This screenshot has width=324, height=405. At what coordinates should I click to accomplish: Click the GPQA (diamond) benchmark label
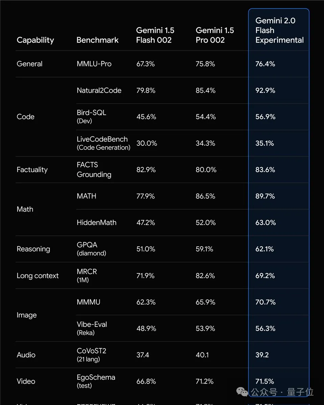pos(91,249)
